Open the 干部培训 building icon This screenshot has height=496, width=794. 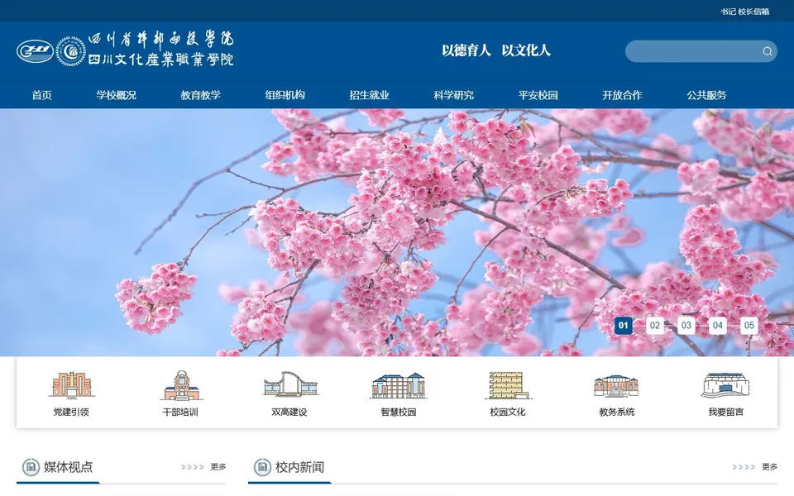tap(181, 384)
